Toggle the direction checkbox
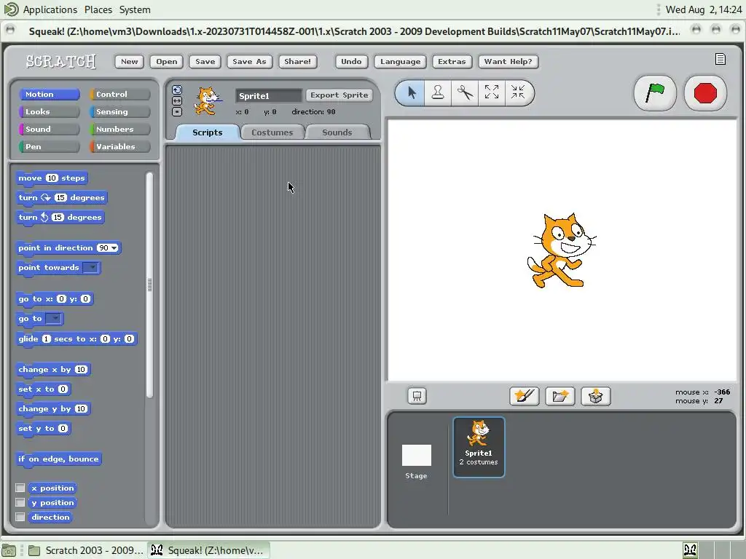746x559 pixels. 20,517
